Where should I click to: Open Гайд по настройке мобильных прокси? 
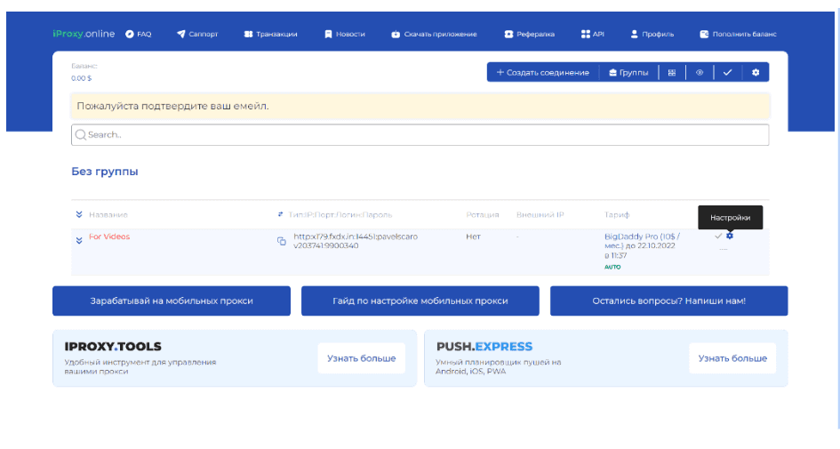[x=420, y=301]
